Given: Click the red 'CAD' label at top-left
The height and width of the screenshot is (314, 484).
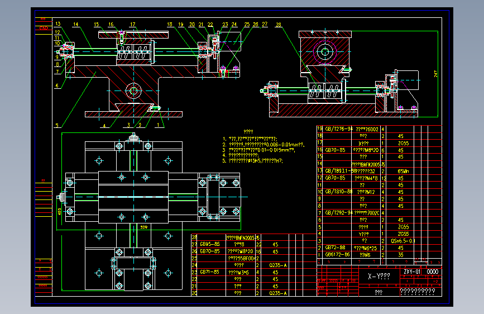Looking at the screenshot, I should [x=44, y=28].
